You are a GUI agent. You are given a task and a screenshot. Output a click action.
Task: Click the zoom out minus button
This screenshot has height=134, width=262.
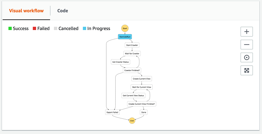point(247,44)
